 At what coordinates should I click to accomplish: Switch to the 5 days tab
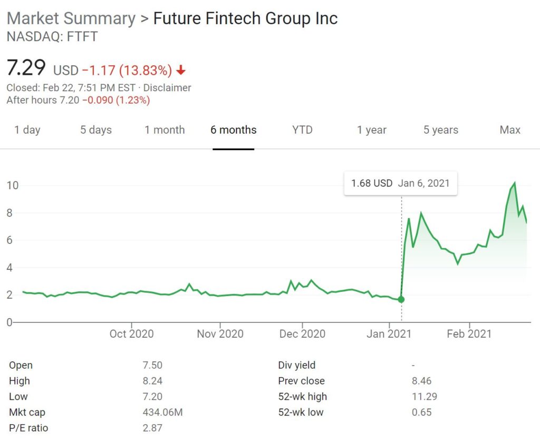click(x=96, y=130)
